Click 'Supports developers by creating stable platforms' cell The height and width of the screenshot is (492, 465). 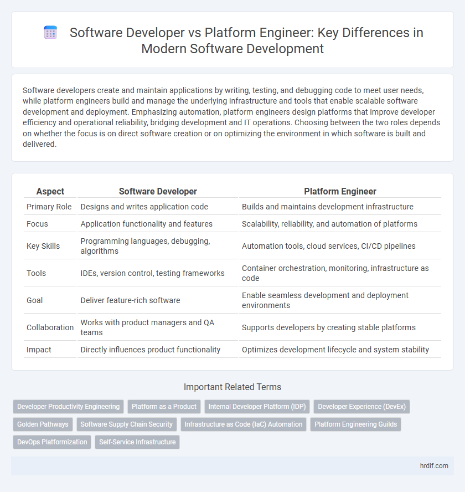click(x=340, y=327)
